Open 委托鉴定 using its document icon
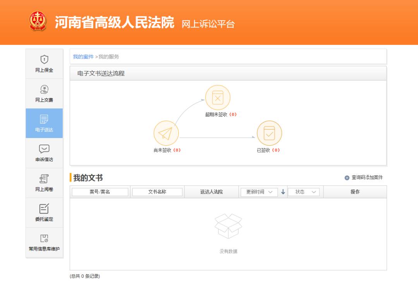The height and width of the screenshot is (284, 418). (44, 208)
